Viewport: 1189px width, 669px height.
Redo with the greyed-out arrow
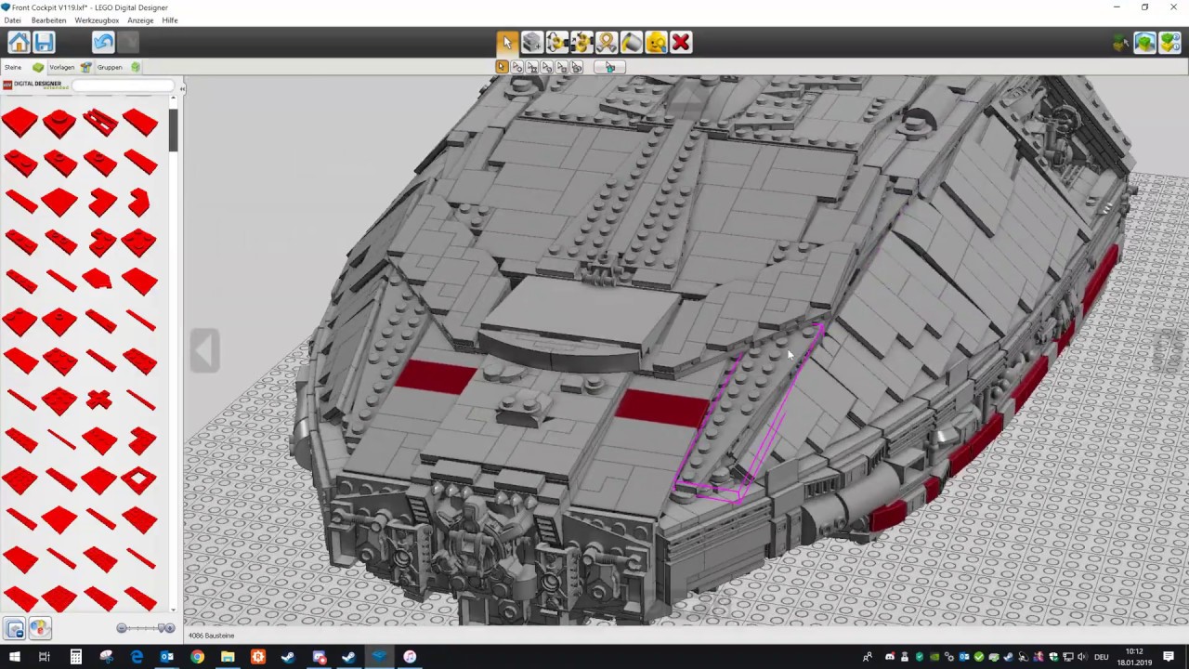point(128,42)
